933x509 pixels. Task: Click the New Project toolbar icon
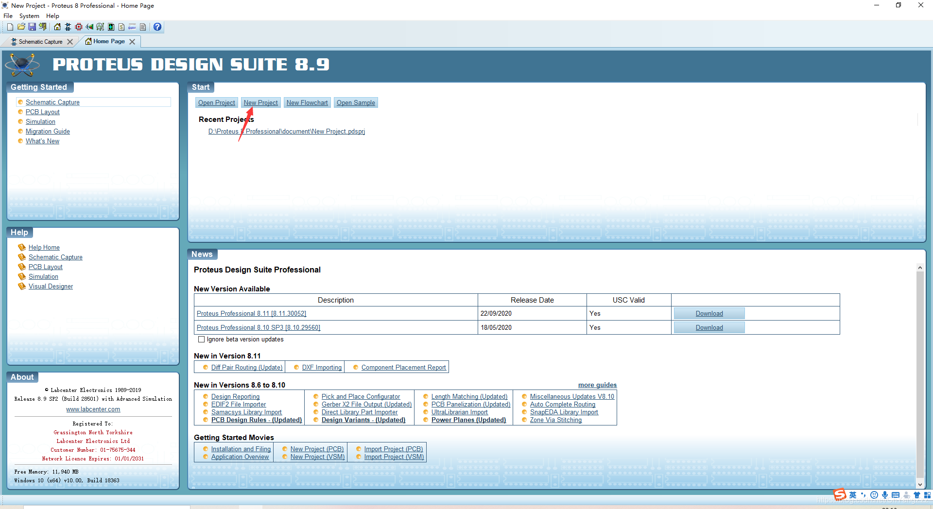[x=10, y=27]
